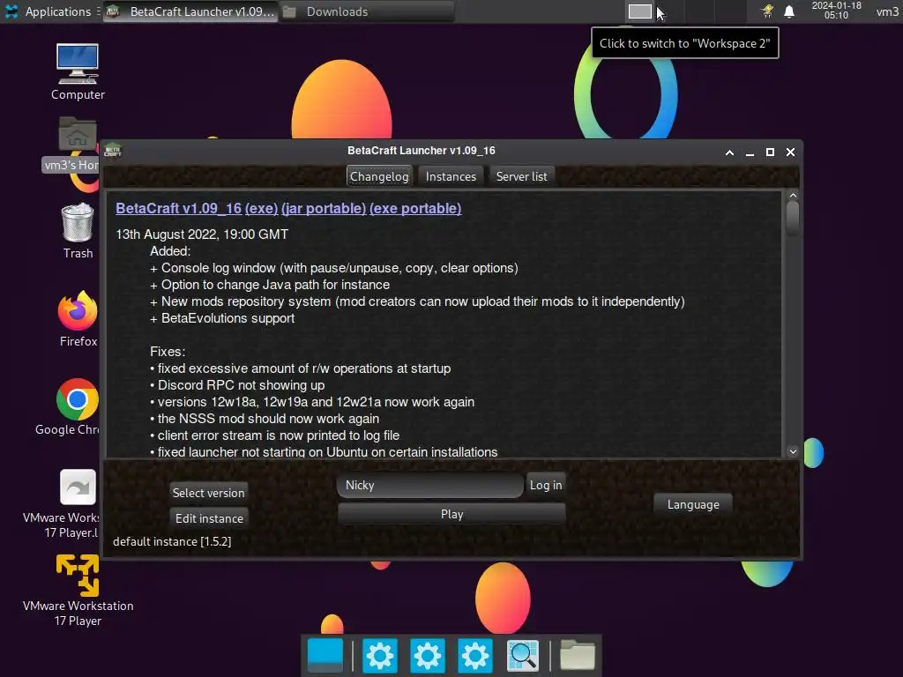Image resolution: width=903 pixels, height=677 pixels.
Task: Click the Play button
Action: (x=452, y=514)
